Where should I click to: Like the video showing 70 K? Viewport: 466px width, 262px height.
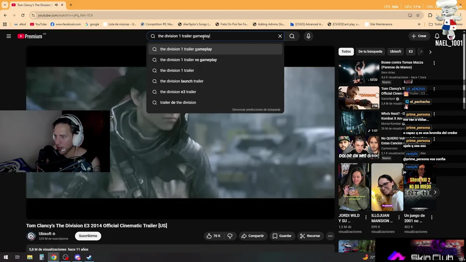click(213, 236)
